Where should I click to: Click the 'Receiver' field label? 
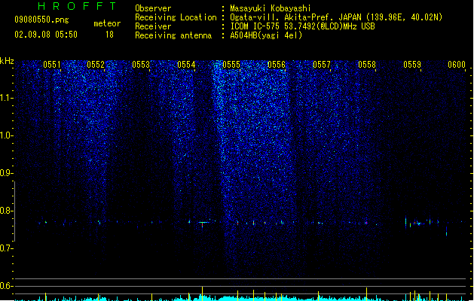153,26
